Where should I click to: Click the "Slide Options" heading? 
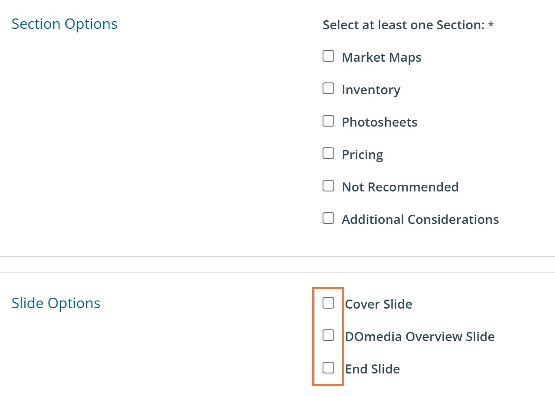[x=56, y=303]
